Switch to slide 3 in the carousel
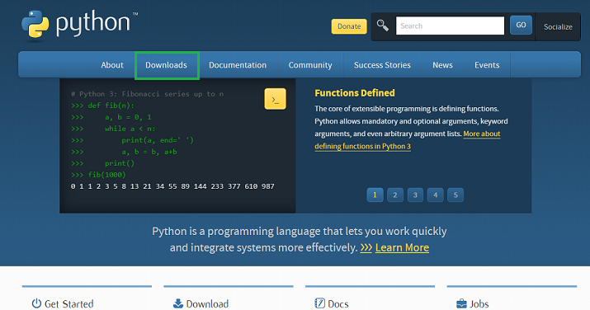Viewport: 590px width, 310px height. coord(415,195)
